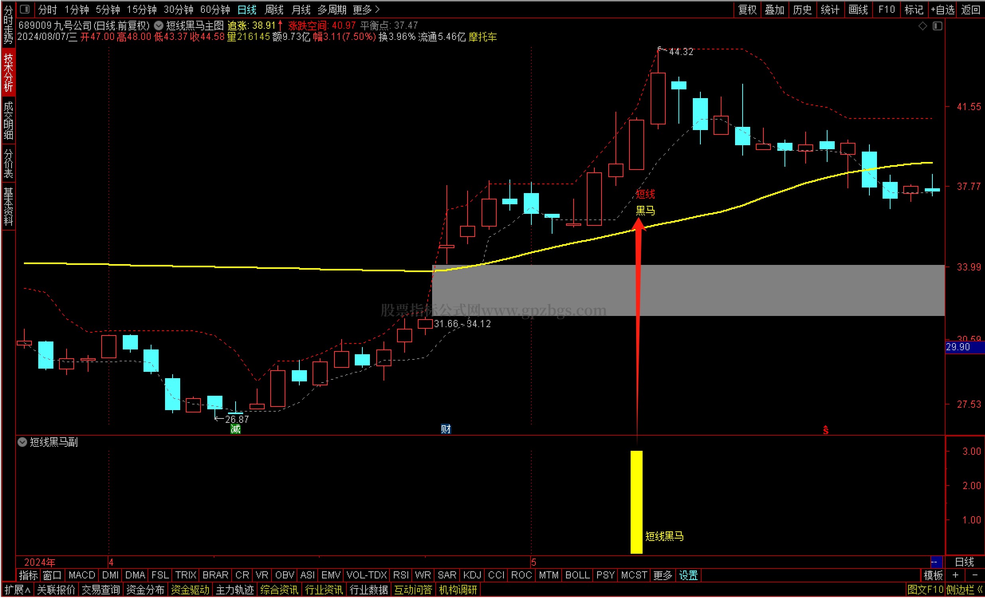Switch to 30分钟 timeframe

pos(178,9)
